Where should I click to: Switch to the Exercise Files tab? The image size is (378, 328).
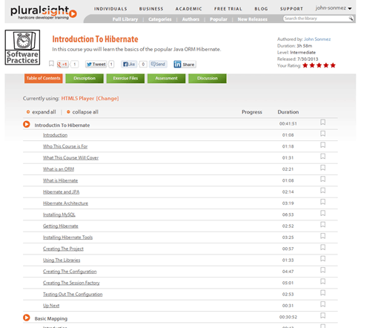point(125,79)
